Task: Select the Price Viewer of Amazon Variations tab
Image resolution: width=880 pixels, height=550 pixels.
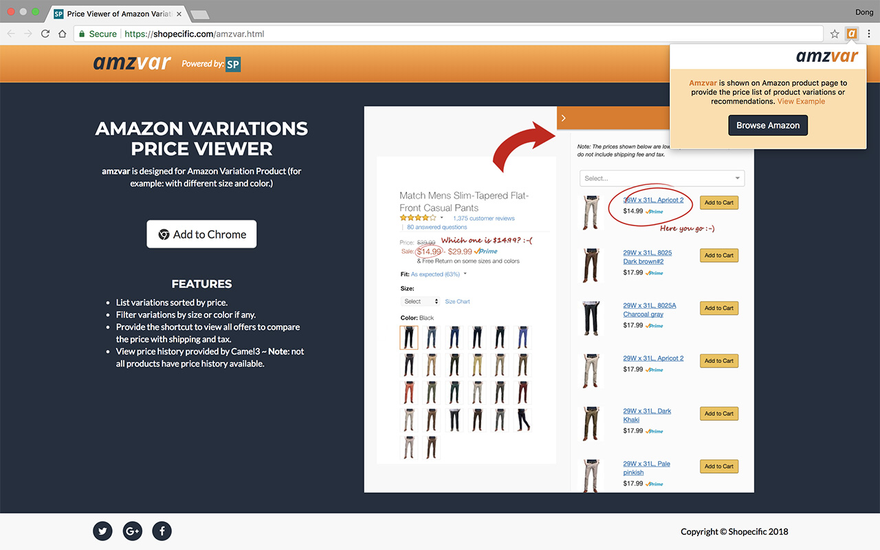Action: (x=118, y=14)
